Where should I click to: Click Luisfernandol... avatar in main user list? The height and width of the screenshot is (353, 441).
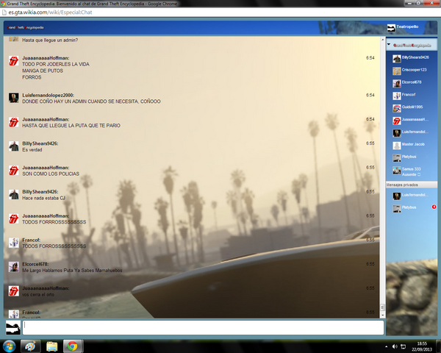[397, 133]
